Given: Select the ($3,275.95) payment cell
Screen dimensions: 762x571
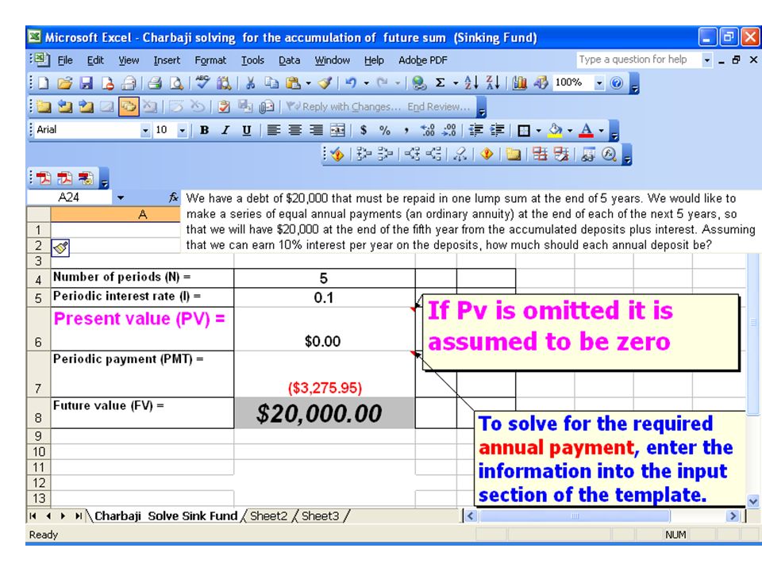Looking at the screenshot, I should click(325, 374).
